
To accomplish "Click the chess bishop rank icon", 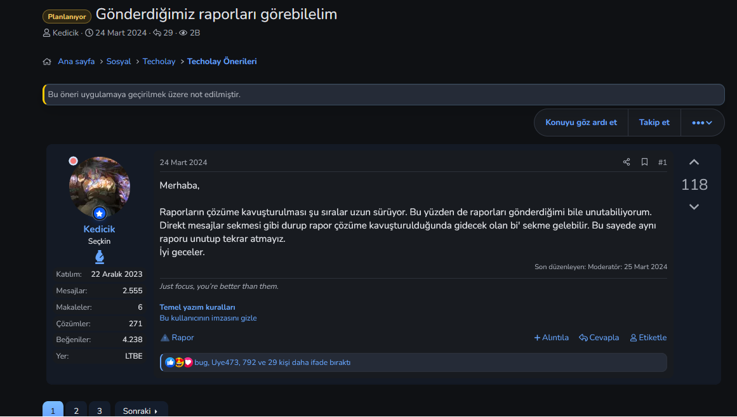I will point(100,256).
